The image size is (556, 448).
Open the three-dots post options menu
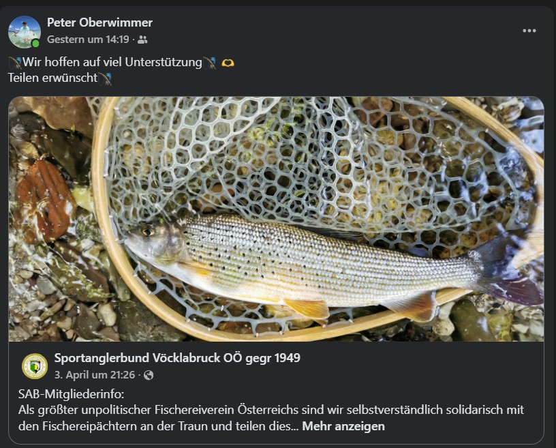tap(529, 31)
